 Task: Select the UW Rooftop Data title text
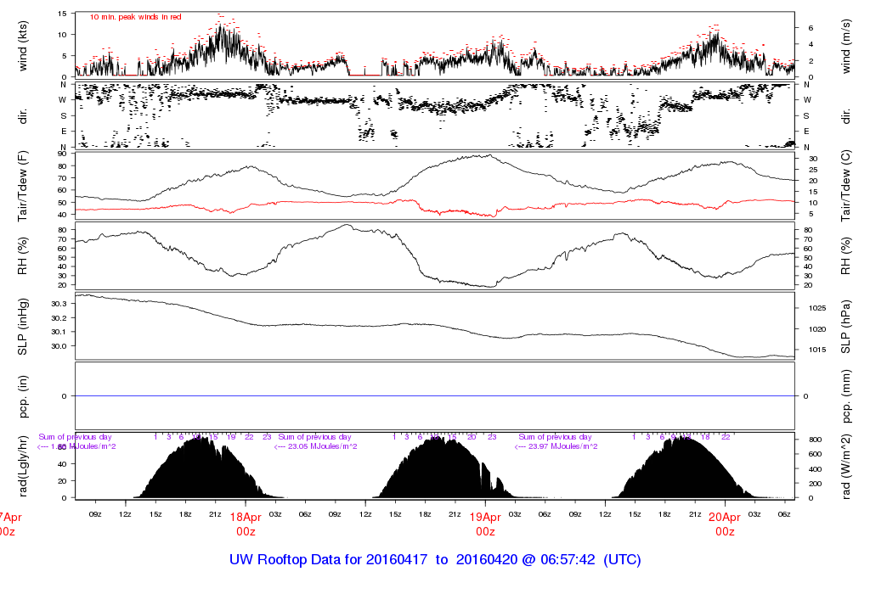[434, 560]
